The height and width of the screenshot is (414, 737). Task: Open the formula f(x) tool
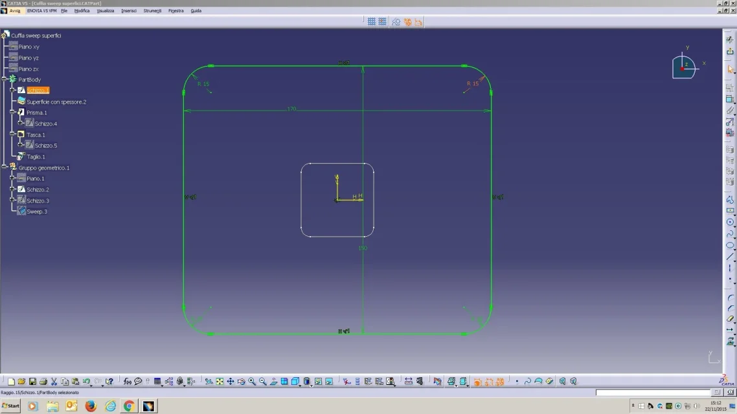click(128, 382)
